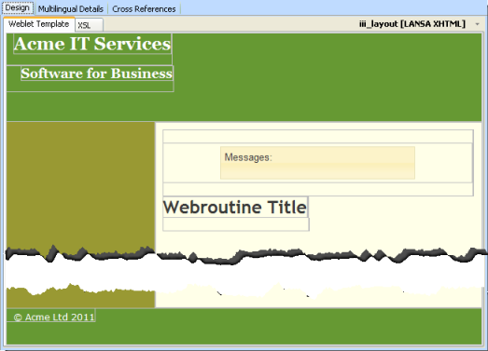Click the empty row below Messages
Image resolution: width=488 pixels, height=351 pixels.
(318, 189)
